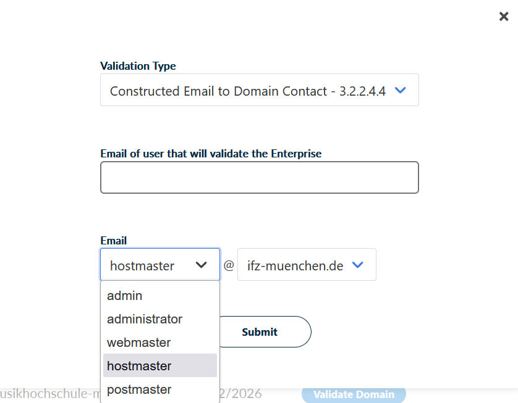This screenshot has width=518, height=403.
Task: Click the dimmed Validate Domain button
Action: tap(354, 394)
